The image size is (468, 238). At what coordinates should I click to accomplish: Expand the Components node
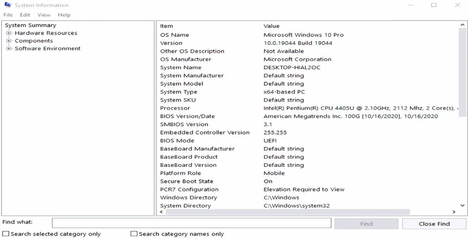(x=9, y=41)
